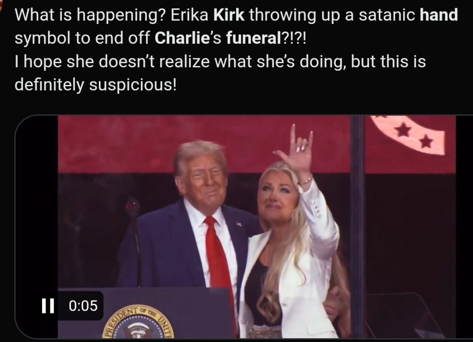Screen dimensions: 473x342
Task: Click the black letterbox bar right of video
Action: tap(464, 227)
